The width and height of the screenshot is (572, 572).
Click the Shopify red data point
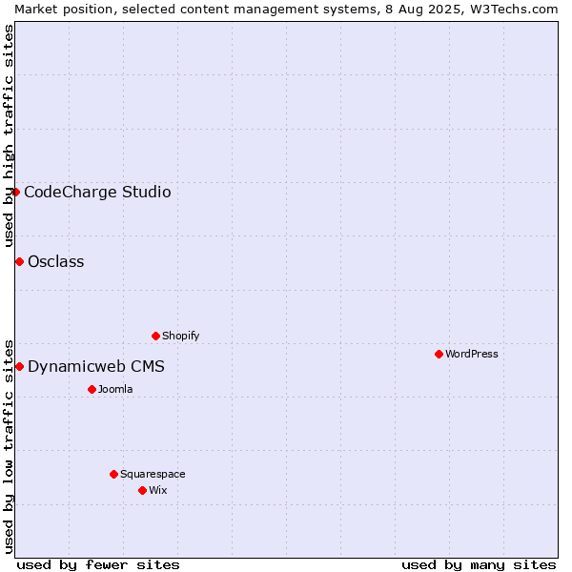pyautogui.click(x=155, y=336)
